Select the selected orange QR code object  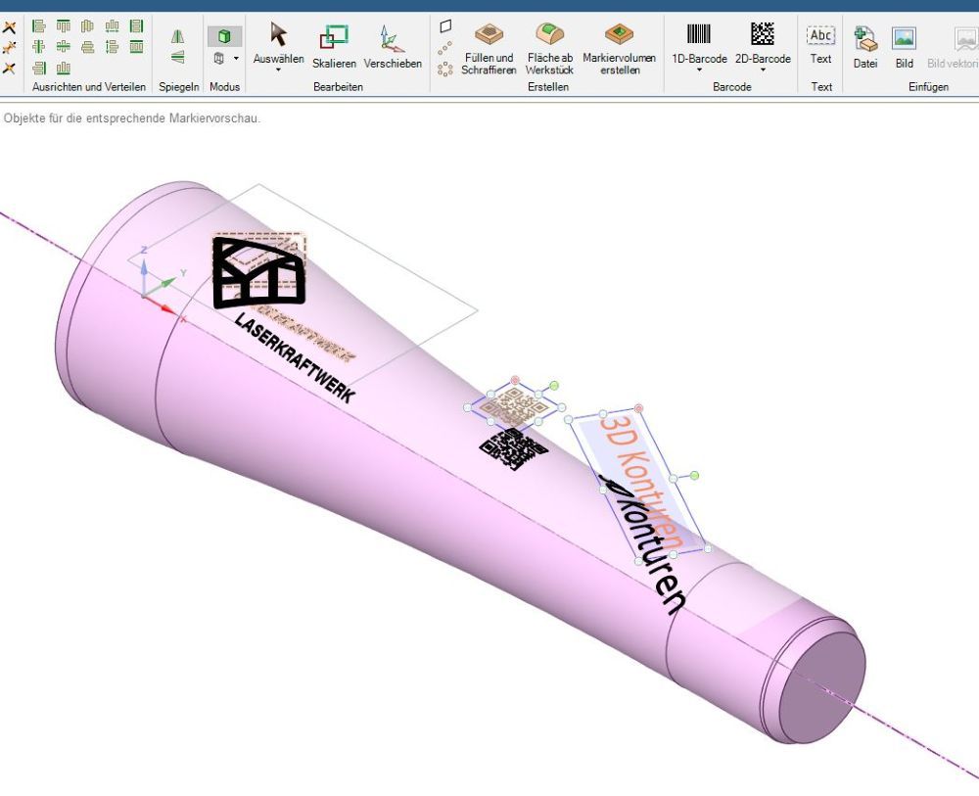(513, 406)
